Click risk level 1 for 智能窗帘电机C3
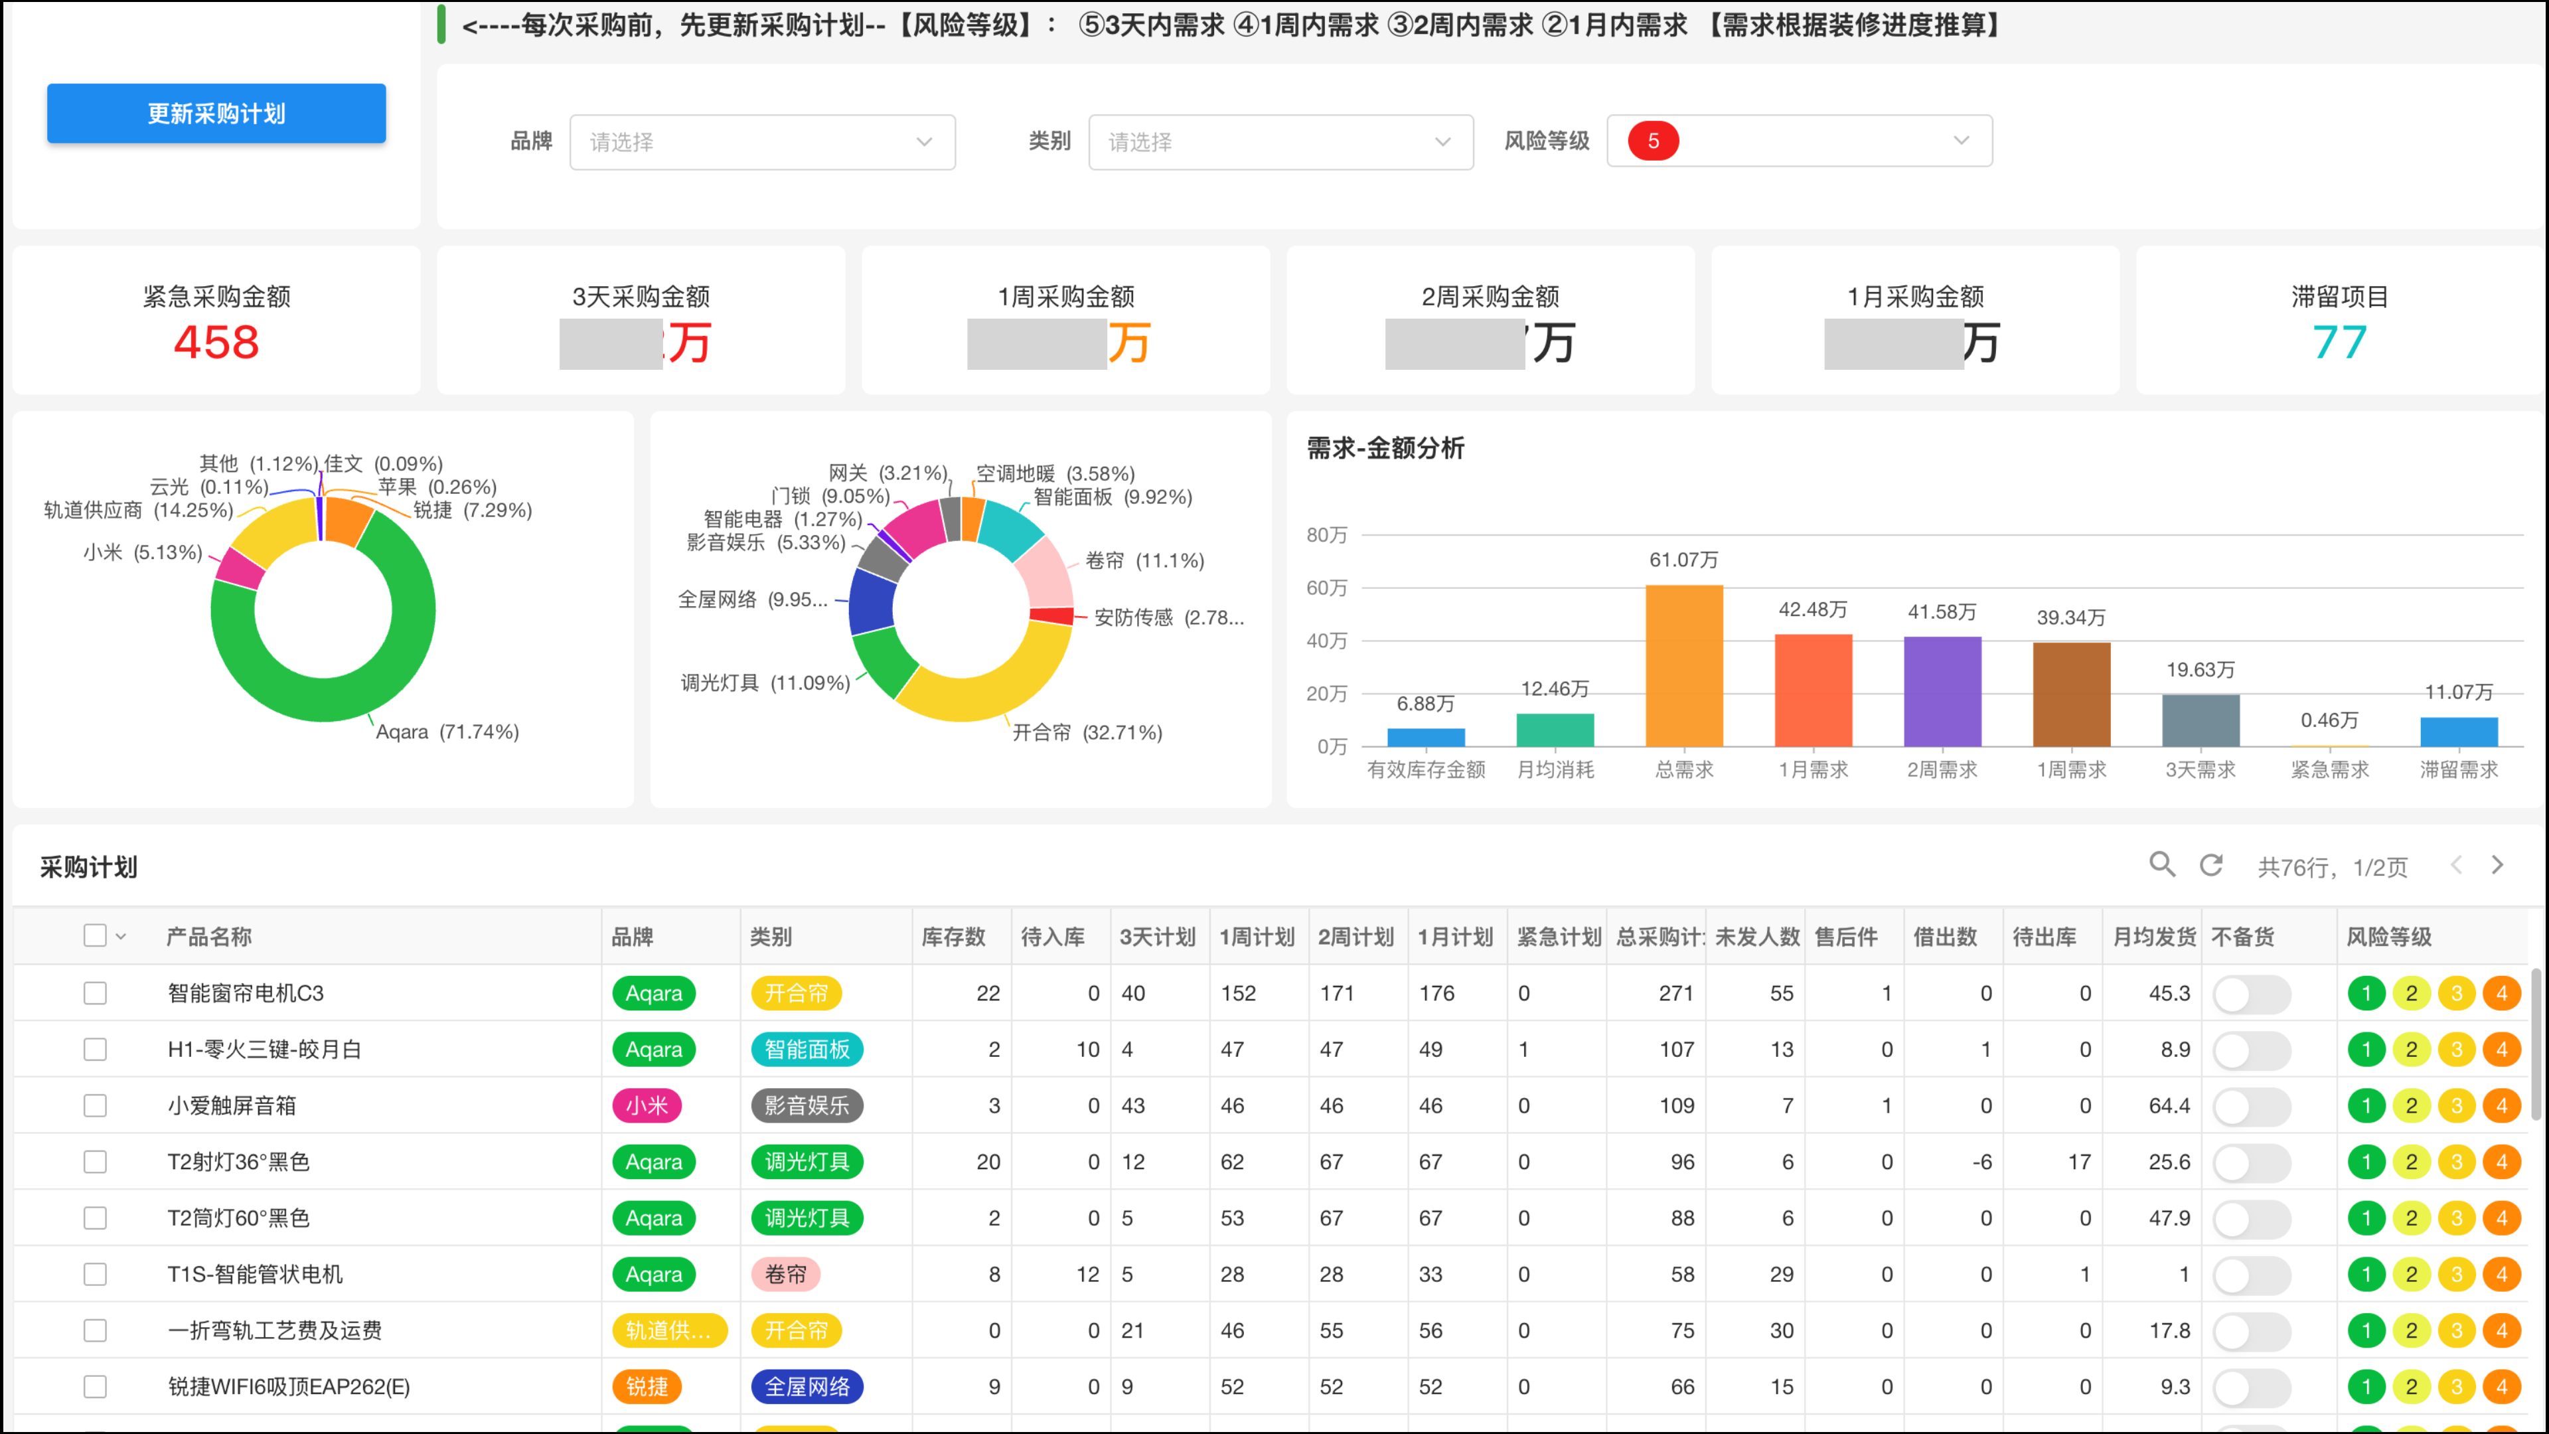 (x=2366, y=994)
